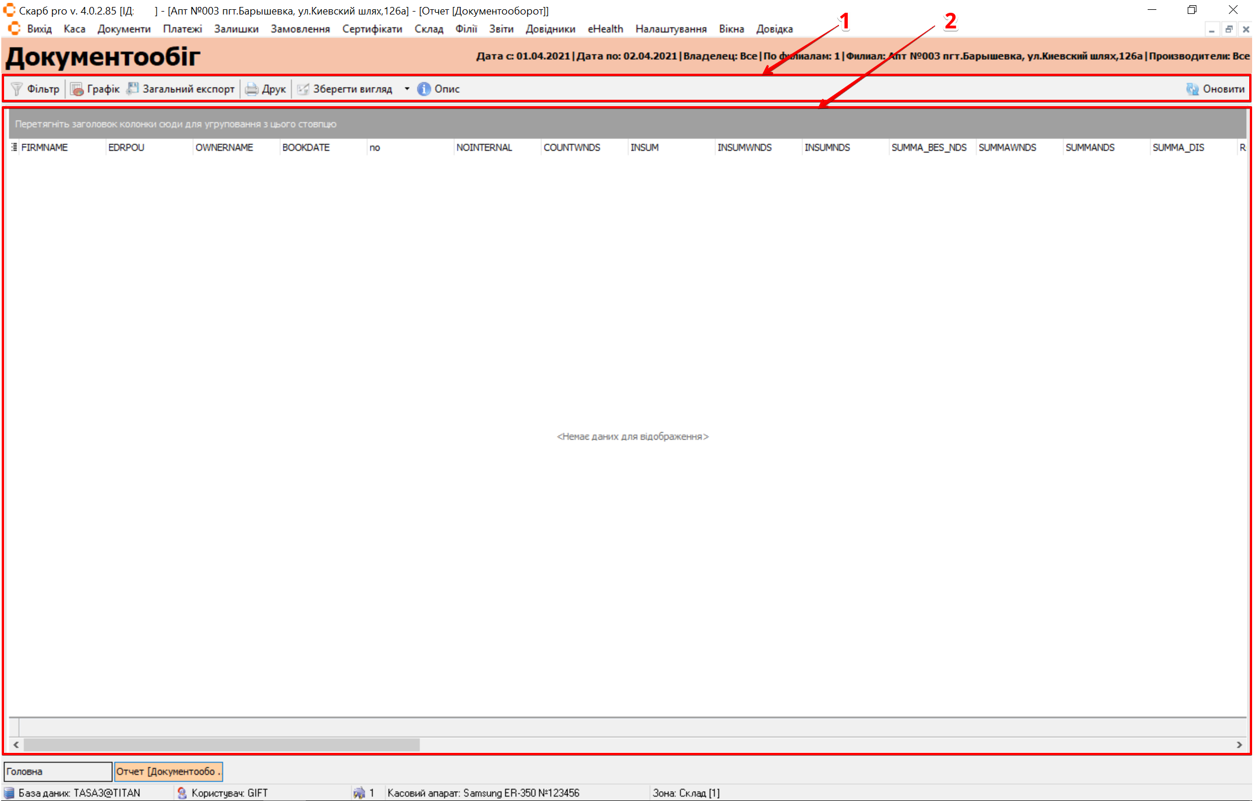Expand the Зберегти вигляд dropdown arrow
1255x801 pixels.
(407, 89)
